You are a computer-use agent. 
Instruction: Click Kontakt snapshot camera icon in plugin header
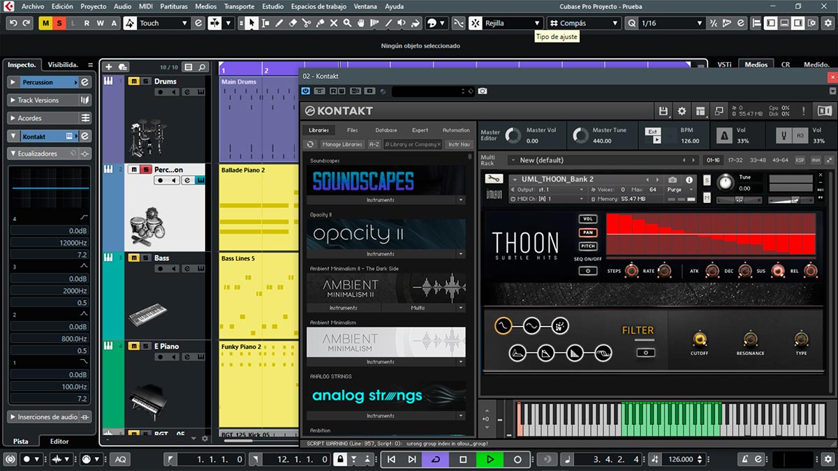click(x=483, y=91)
